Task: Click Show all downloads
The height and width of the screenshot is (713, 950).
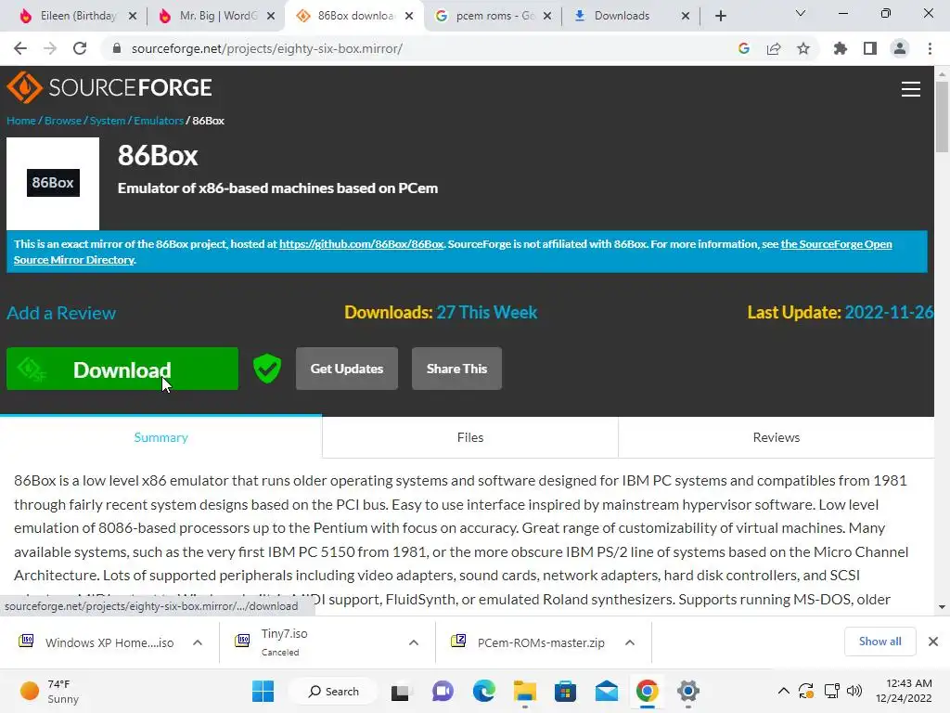Action: click(x=879, y=642)
